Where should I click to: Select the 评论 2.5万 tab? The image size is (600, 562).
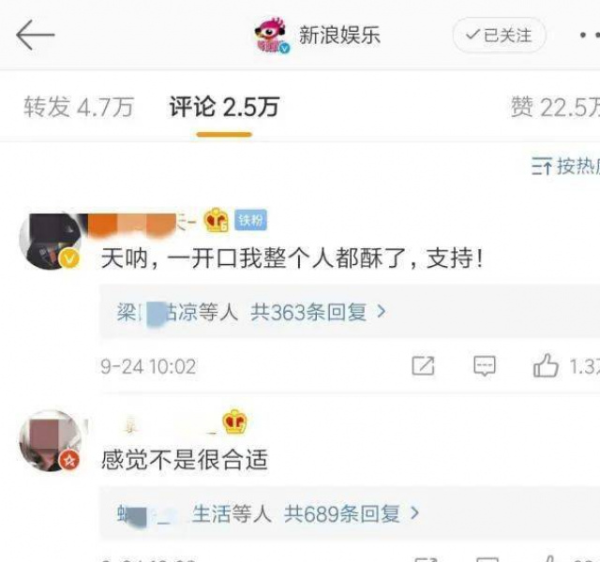pos(224,106)
